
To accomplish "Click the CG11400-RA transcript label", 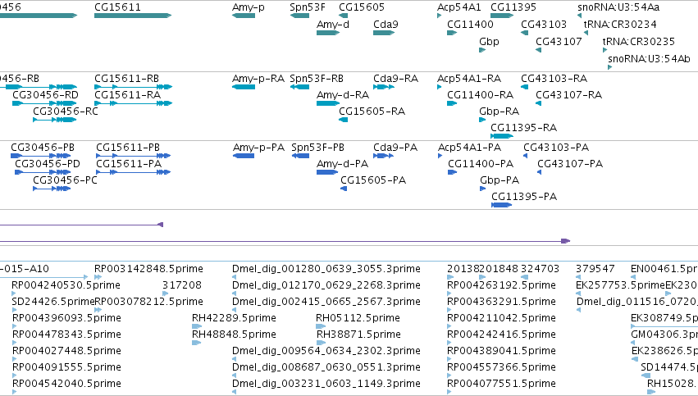I will tap(480, 95).
